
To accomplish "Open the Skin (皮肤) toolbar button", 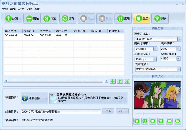I will (142, 18).
